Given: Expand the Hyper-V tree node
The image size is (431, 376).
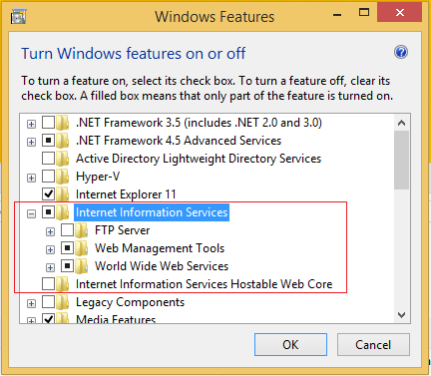Looking at the screenshot, I should click(x=31, y=179).
